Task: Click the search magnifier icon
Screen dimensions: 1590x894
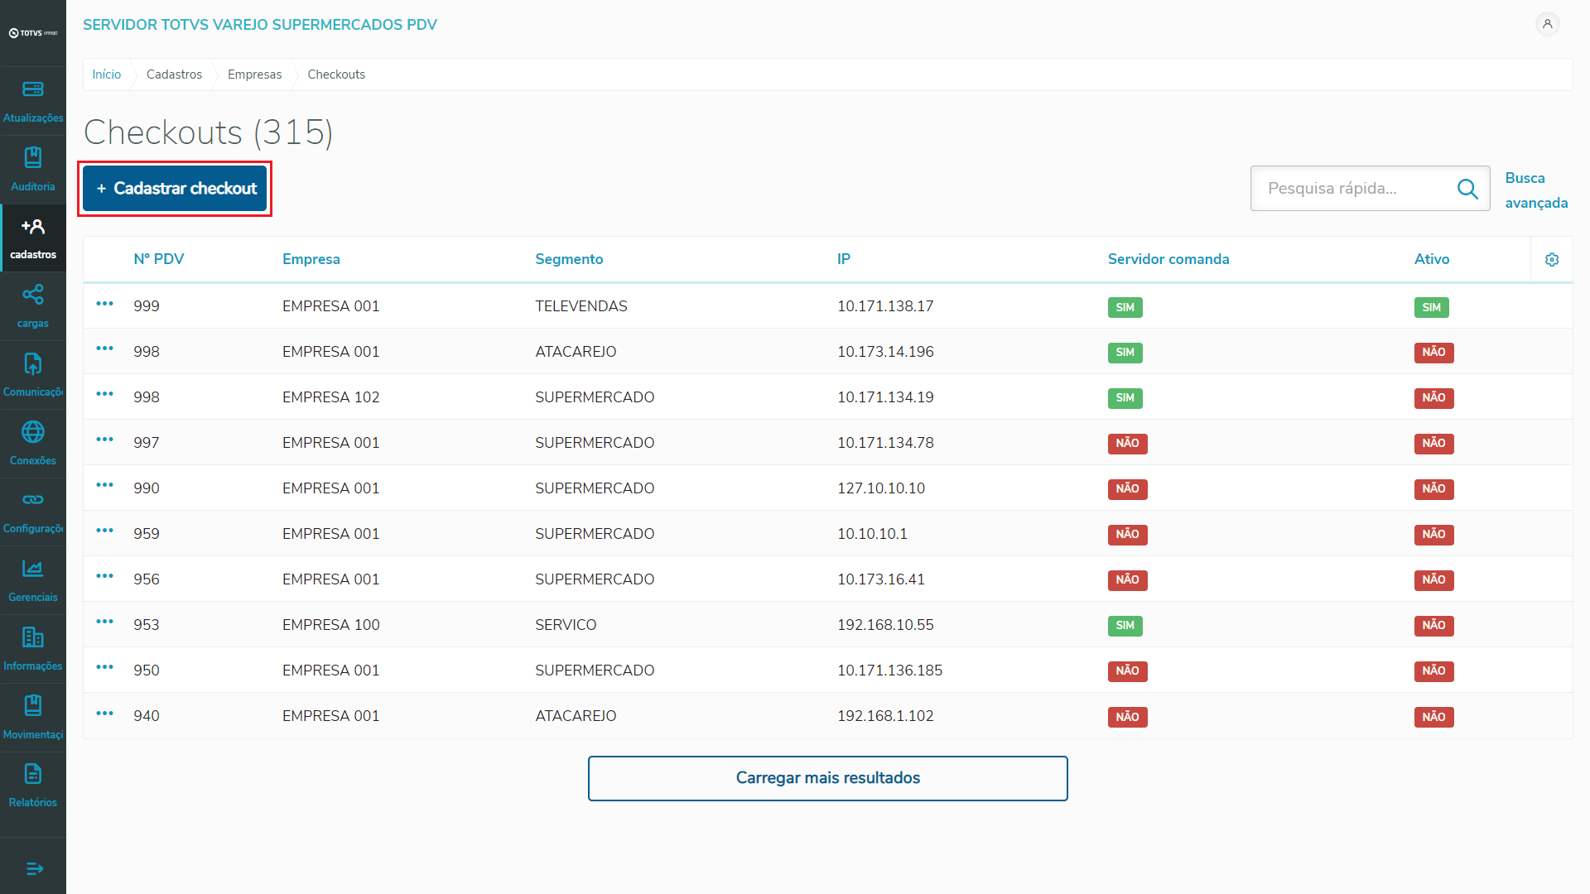Action: (1467, 189)
